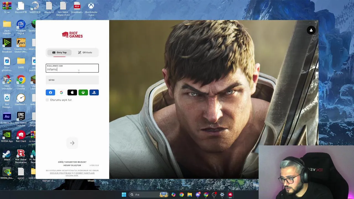Sign in with Xbox

[x=83, y=93]
